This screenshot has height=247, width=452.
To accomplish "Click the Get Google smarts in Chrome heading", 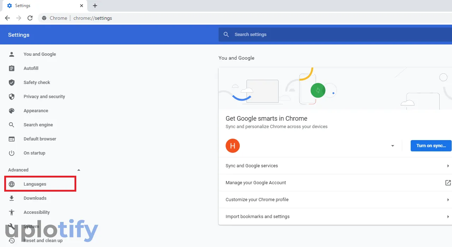I will tap(267, 119).
